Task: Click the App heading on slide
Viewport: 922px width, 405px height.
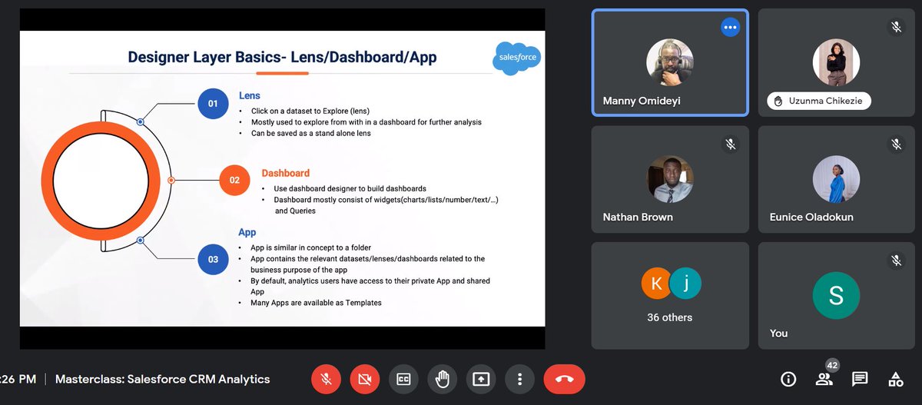Action: point(247,232)
